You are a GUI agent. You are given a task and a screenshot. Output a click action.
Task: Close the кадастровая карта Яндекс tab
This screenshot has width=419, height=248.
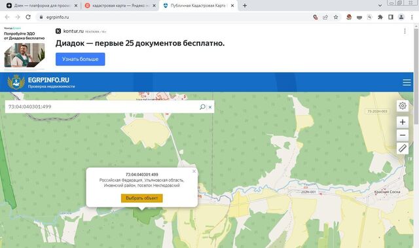[155, 5]
